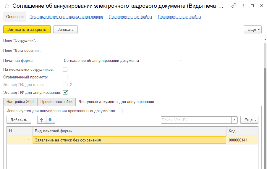Copy the link via the chain icon

coord(234,6)
